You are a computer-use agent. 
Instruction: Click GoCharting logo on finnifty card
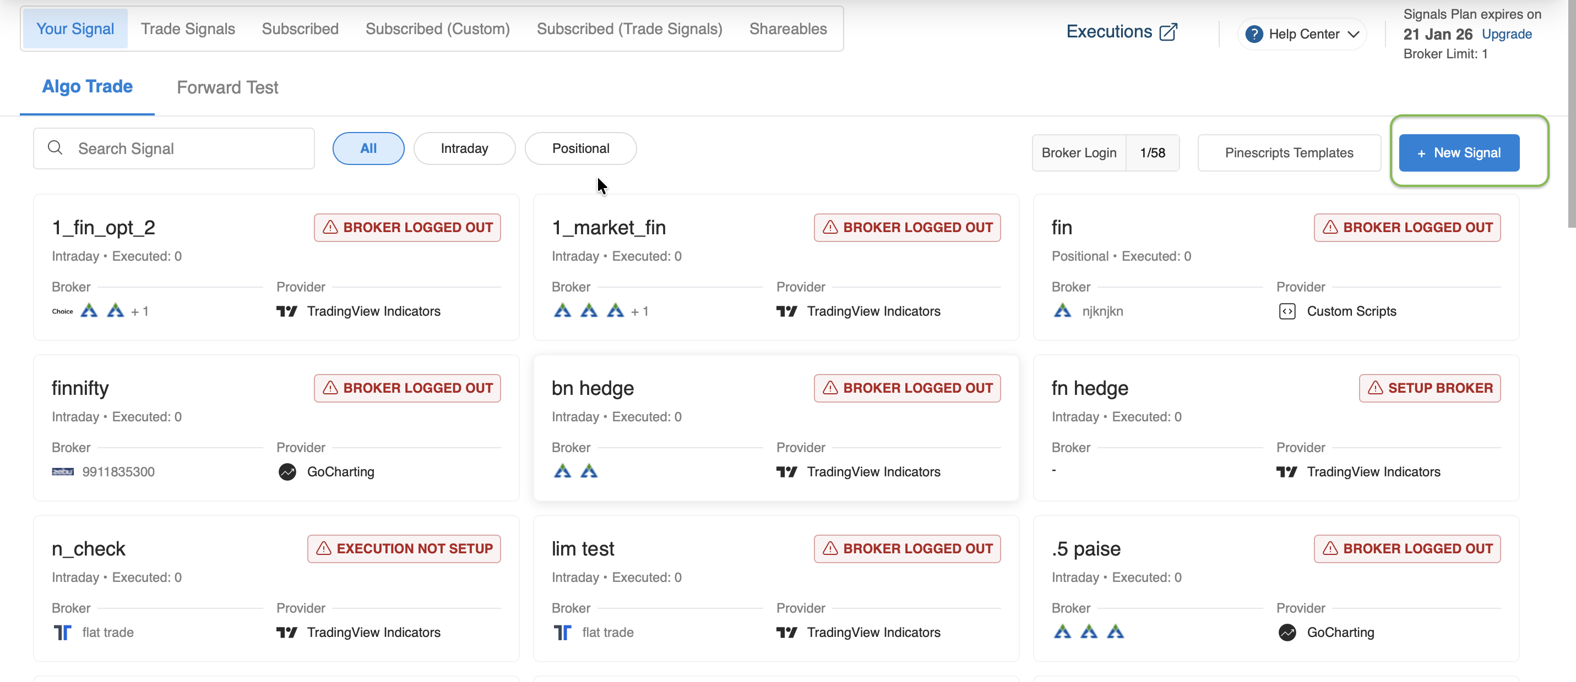[287, 472]
